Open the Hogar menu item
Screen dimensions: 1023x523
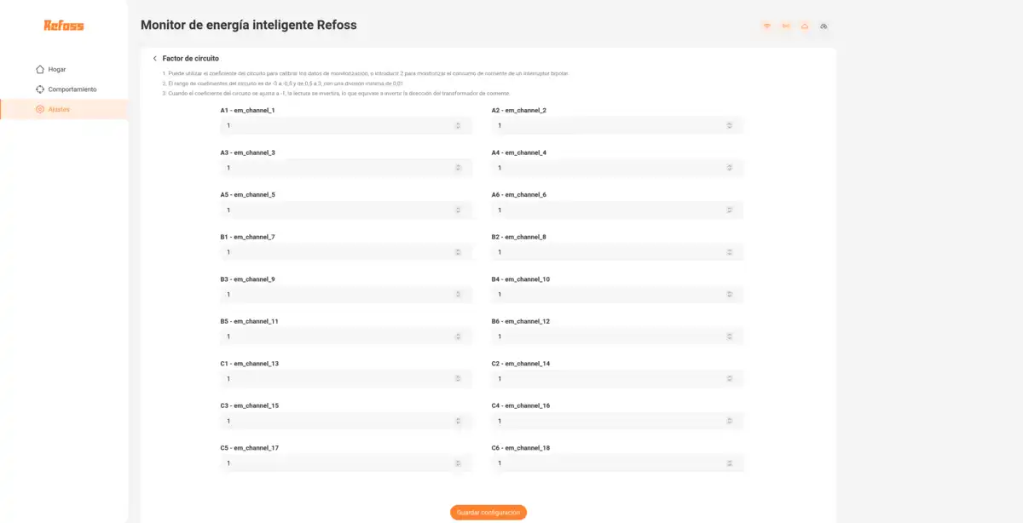click(x=57, y=69)
